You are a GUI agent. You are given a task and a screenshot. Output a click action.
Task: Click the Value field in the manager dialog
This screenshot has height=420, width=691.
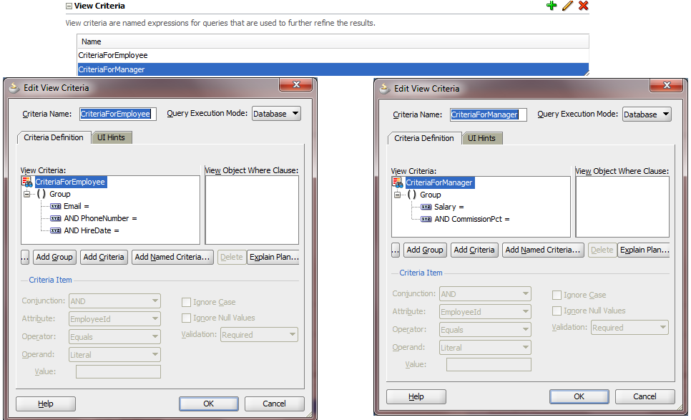[x=489, y=364]
